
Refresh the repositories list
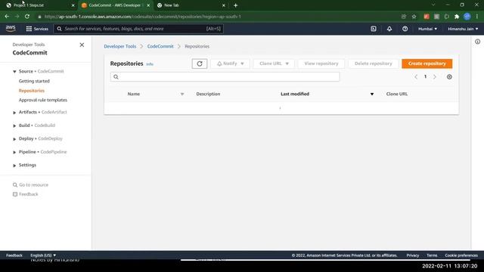click(200, 63)
